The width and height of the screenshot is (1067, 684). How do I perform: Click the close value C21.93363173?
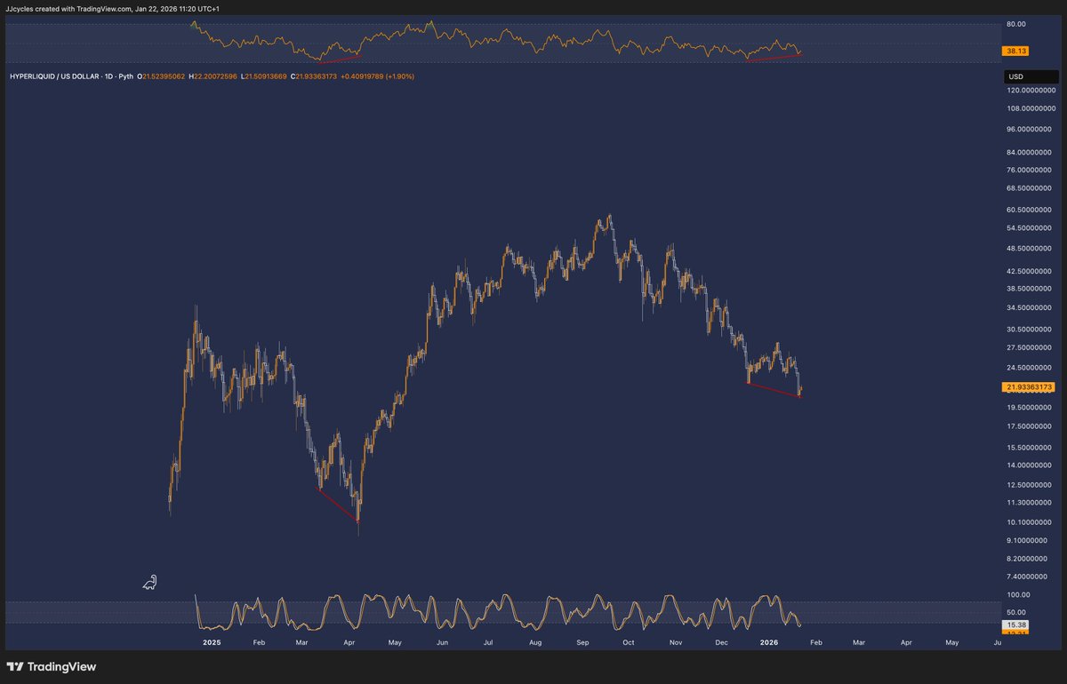[x=314, y=76]
